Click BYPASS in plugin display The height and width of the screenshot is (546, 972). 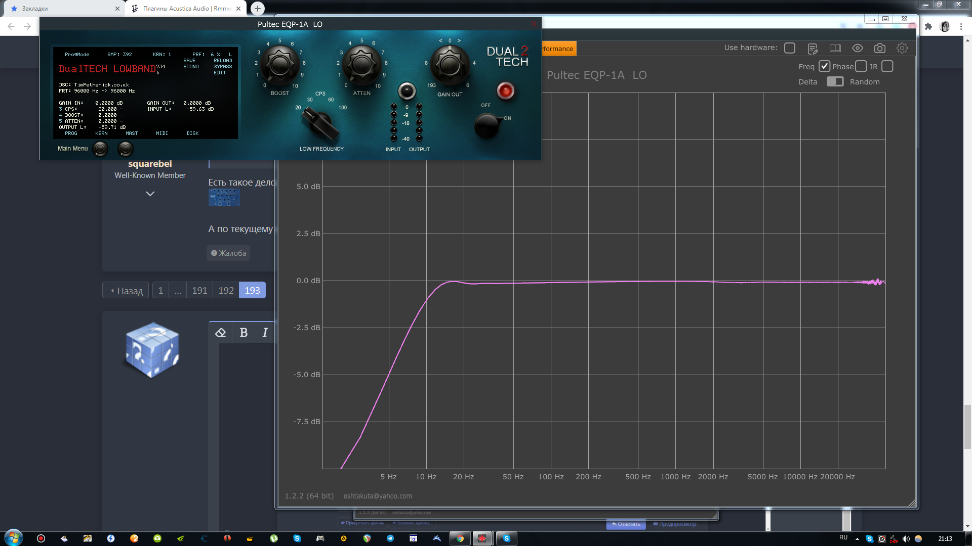pyautogui.click(x=223, y=67)
